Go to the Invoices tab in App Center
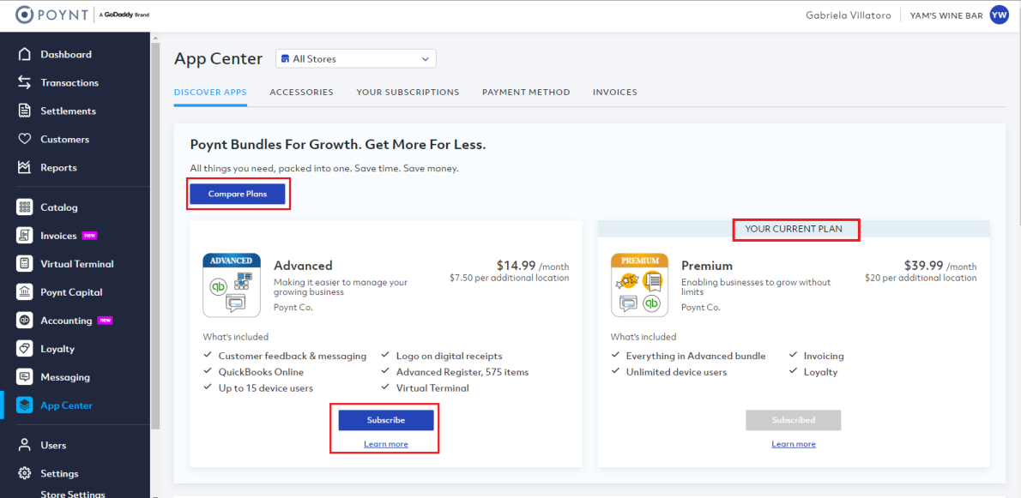This screenshot has height=498, width=1021. [x=614, y=93]
